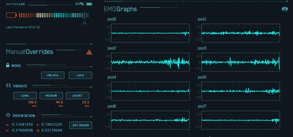Image resolution: width=293 pixels, height=137 pixels.
Task: Trigger a SHORT vibration
Action: 77,95
